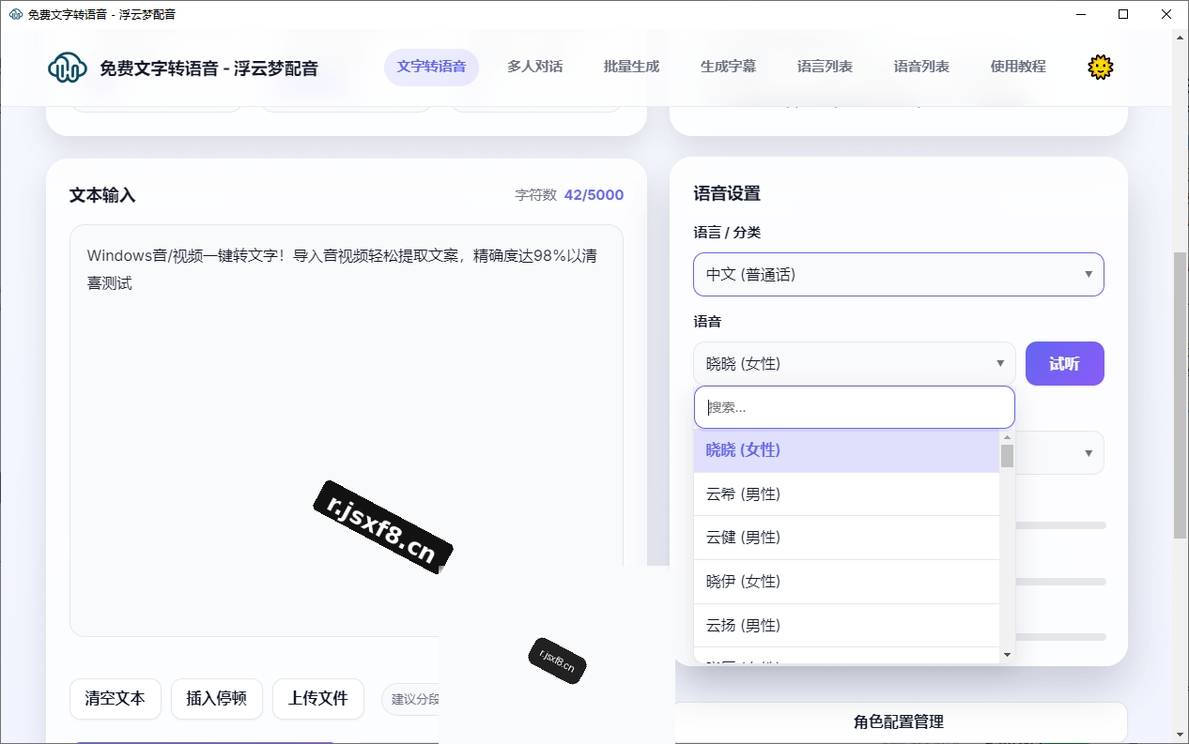Click the 试听 preview button
The height and width of the screenshot is (744, 1189).
click(x=1065, y=363)
